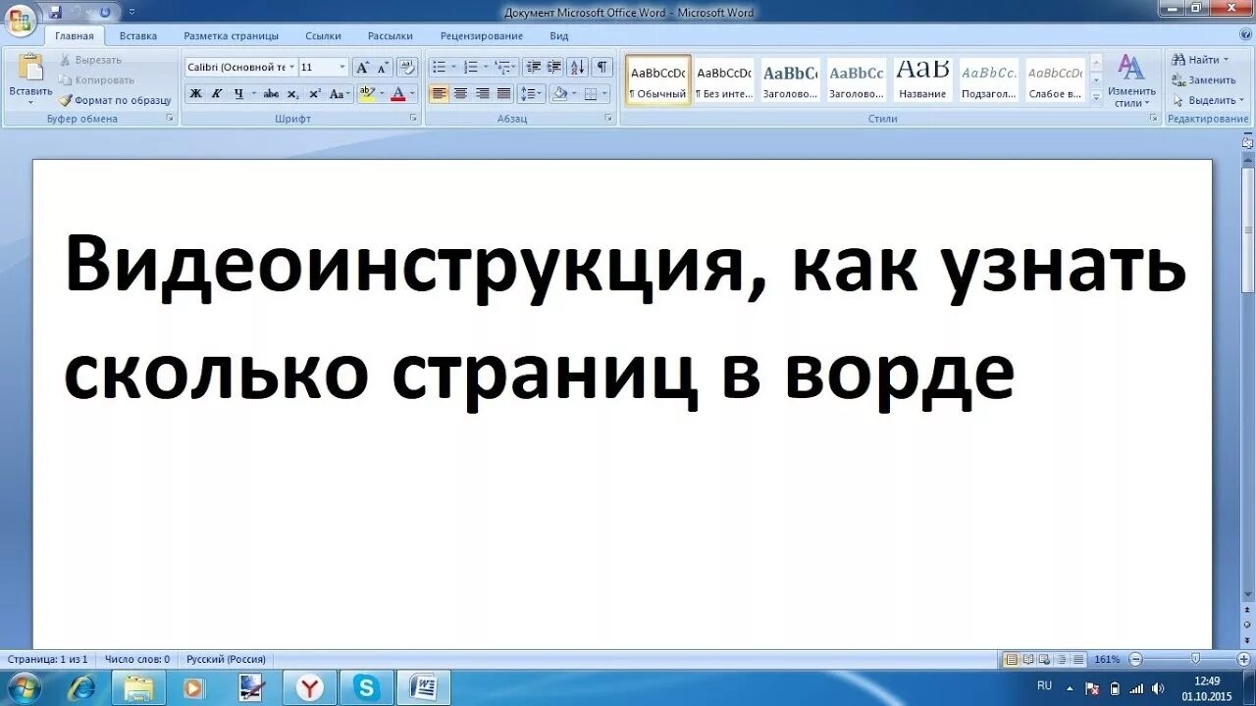Screen dimensions: 1256x706
Task: Enable center paragraph alignment
Action: 460,92
